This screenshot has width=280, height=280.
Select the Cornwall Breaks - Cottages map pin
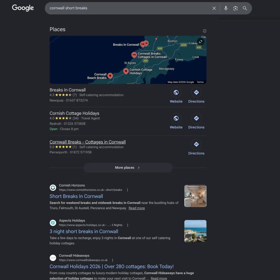click(x=134, y=55)
